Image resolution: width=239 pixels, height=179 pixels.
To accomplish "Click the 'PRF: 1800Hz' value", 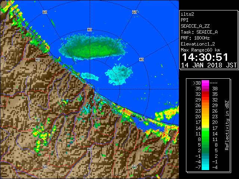I will click(x=195, y=38).
